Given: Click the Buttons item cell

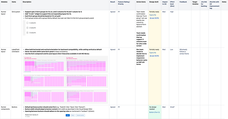Looking at the screenshot, I should pyautogui.click(x=14, y=107).
